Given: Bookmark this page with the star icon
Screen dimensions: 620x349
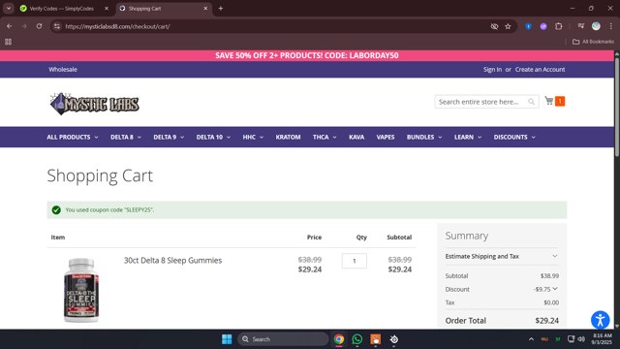Looking at the screenshot, I should (x=508, y=26).
